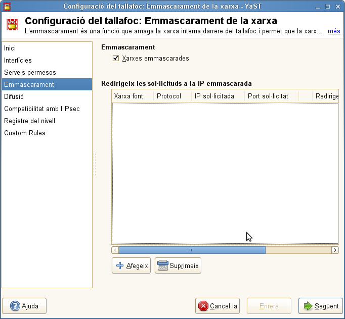The height and width of the screenshot is (319, 345).
Task: Click the horizontal scrollbar right arrow
Action: (335, 250)
